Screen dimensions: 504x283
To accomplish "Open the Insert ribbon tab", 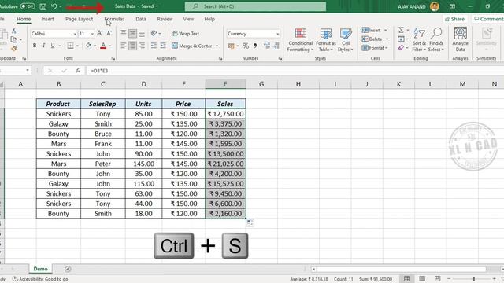I will coord(47,19).
